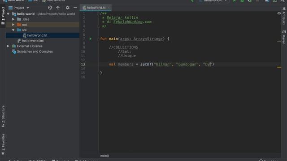Toggle the 1: Project tool window
Image resolution: width=287 pixels, height=161 pixels.
(x=3, y=16)
